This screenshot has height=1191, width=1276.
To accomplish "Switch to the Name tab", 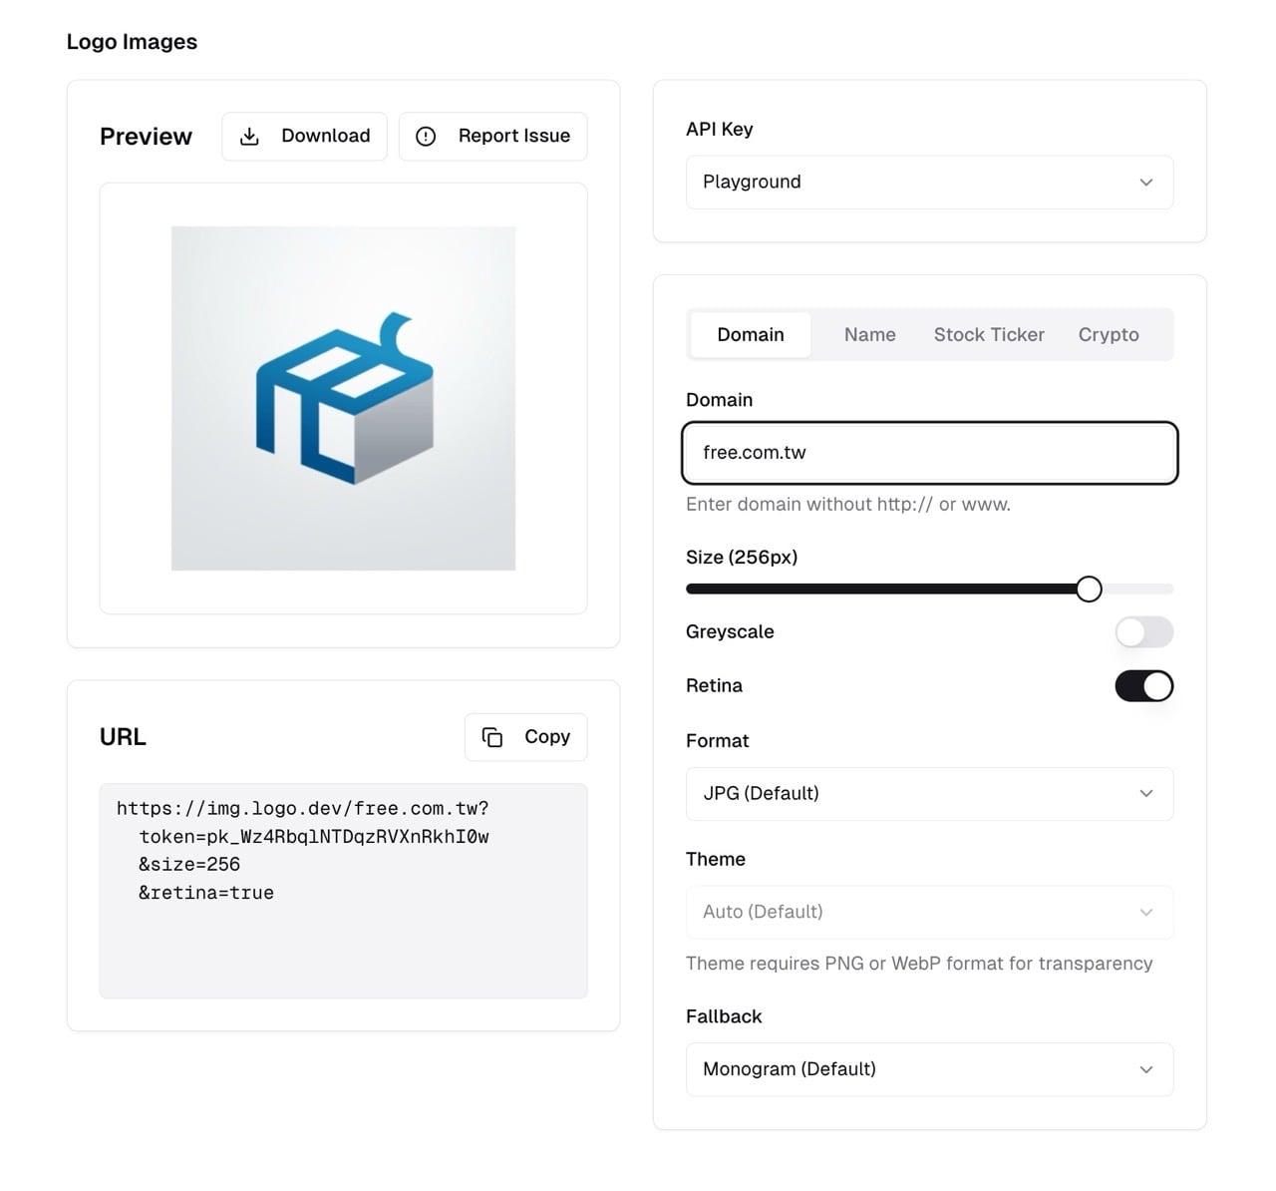I will pos(869,335).
